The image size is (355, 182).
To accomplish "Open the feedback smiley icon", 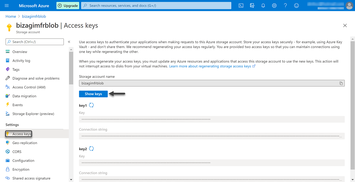I will (296, 5).
